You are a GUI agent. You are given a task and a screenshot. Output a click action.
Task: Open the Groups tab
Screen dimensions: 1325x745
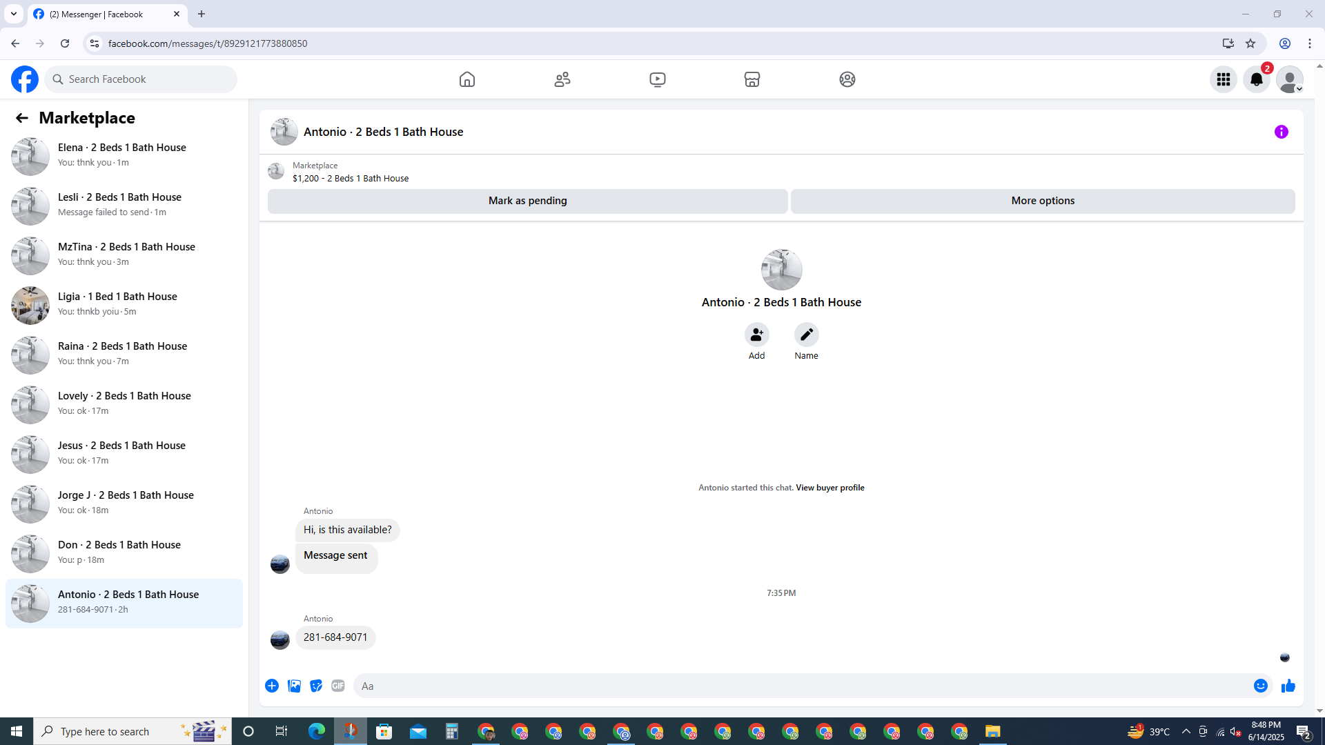(847, 79)
